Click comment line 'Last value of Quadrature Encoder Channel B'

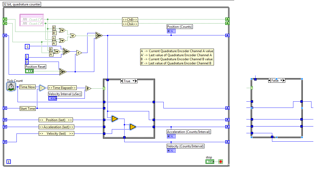click(x=180, y=63)
